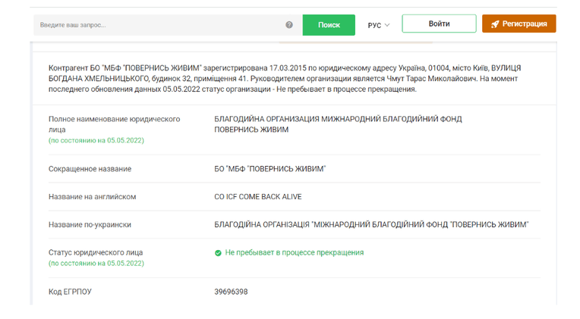Click the summary paragraph starting 'Контрагент БО'

coord(285,79)
